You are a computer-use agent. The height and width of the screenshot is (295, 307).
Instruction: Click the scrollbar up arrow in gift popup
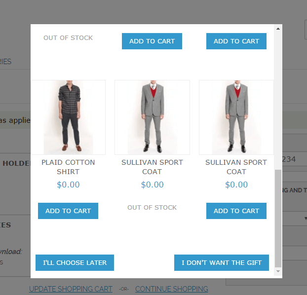point(278,29)
